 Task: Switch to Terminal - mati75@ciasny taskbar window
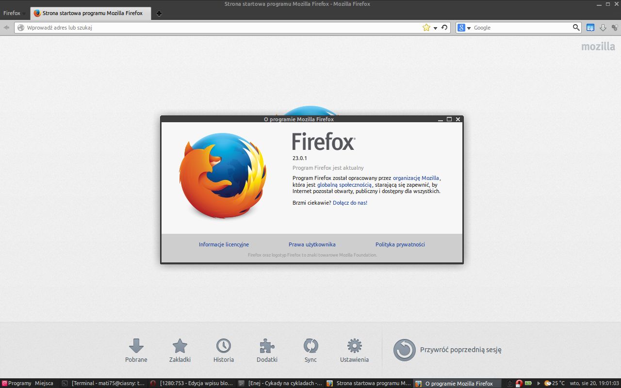coord(103,383)
